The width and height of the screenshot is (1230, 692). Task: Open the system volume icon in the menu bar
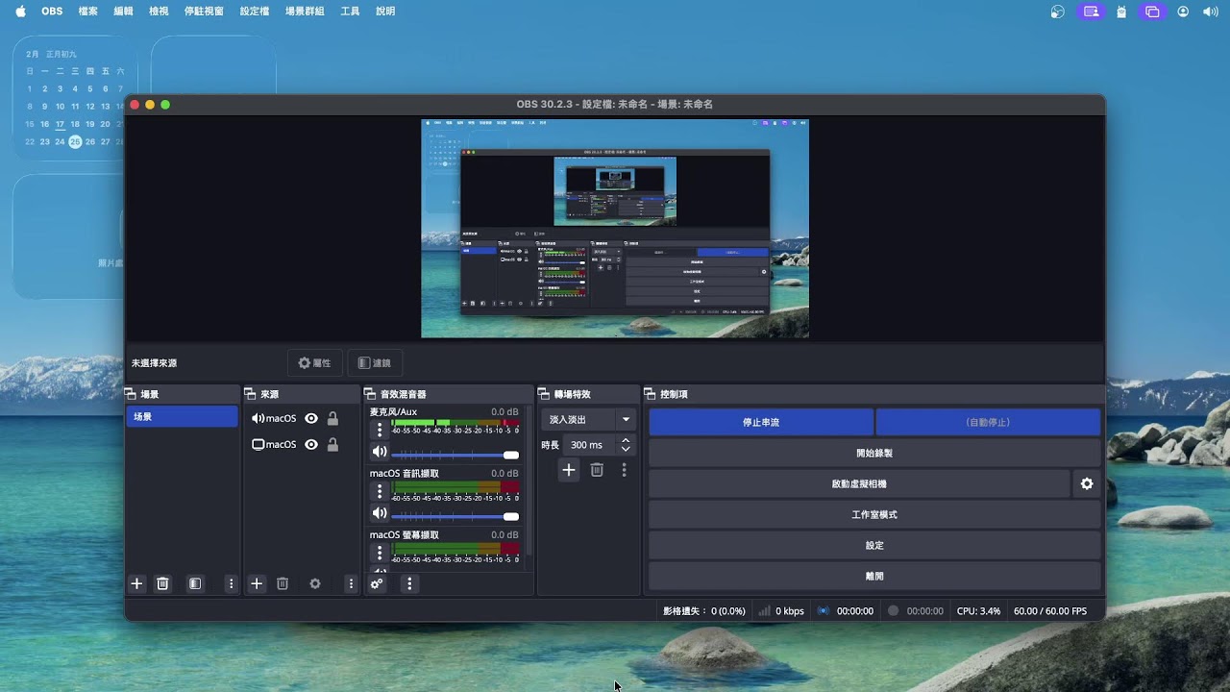tap(1210, 12)
